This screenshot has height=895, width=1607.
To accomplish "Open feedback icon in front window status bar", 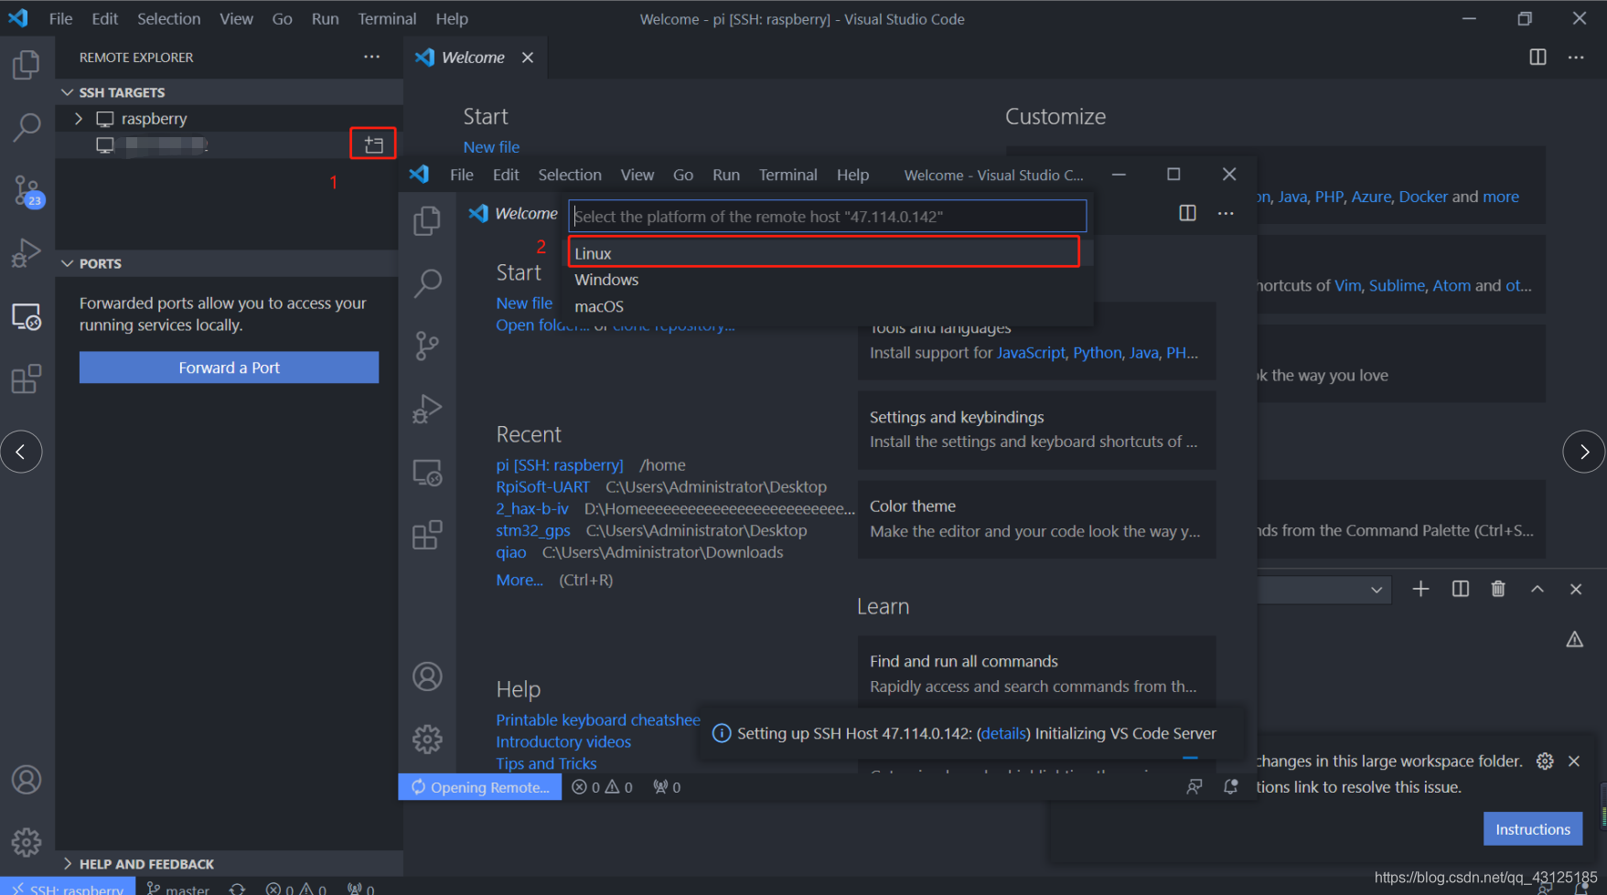I will point(1195,786).
